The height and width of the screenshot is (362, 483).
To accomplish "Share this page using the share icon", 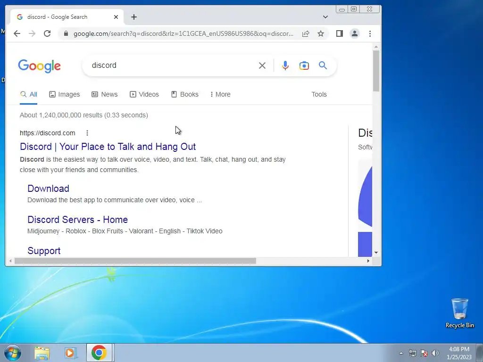I will click(x=306, y=33).
